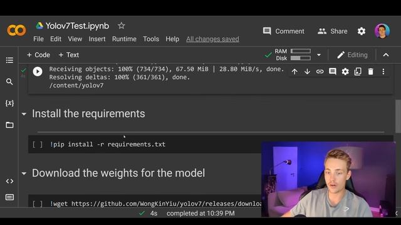The width and height of the screenshot is (401, 225).
Task: Mirror cell in tab icon
Action: (x=358, y=72)
